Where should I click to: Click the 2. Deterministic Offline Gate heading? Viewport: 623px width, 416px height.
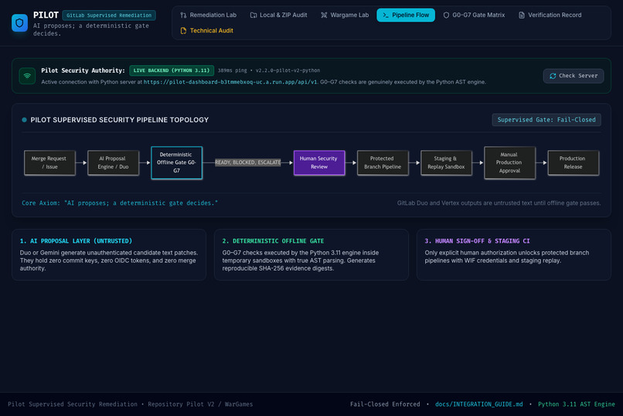(x=273, y=240)
